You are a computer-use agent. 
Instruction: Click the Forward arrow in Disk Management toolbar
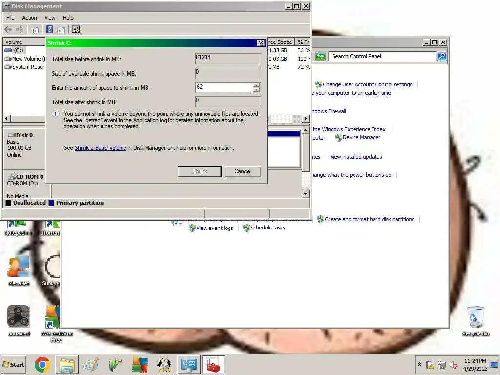click(x=20, y=30)
